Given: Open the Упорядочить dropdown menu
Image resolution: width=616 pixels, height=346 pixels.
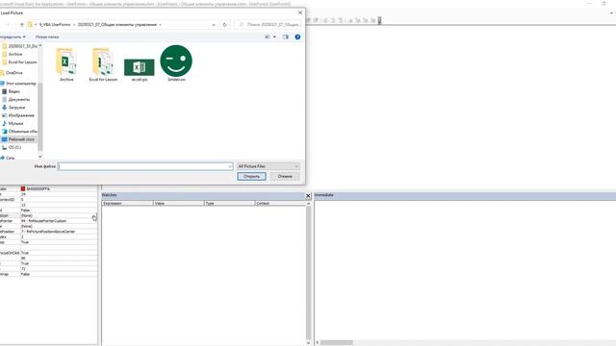Looking at the screenshot, I should tap(13, 37).
